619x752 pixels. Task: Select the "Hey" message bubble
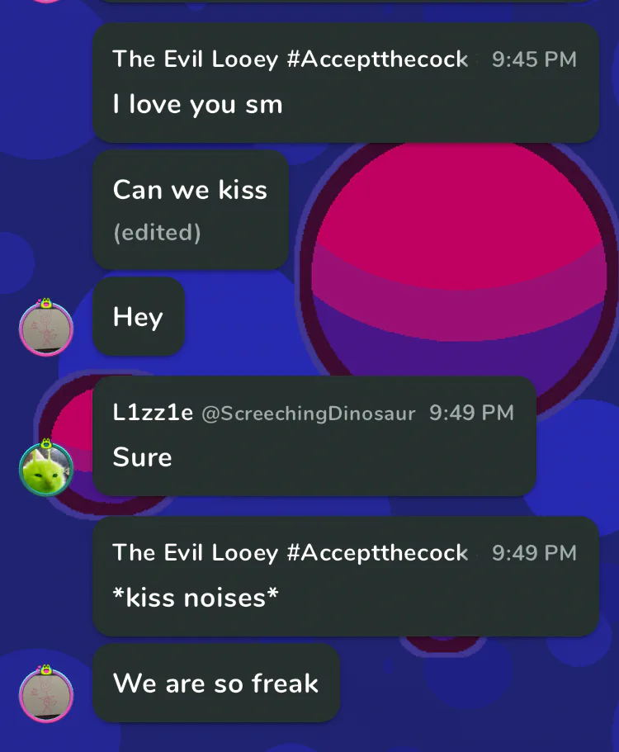(x=139, y=316)
